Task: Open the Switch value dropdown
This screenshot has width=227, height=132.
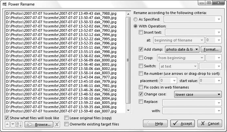Action: pyautogui.click(x=210, y=66)
